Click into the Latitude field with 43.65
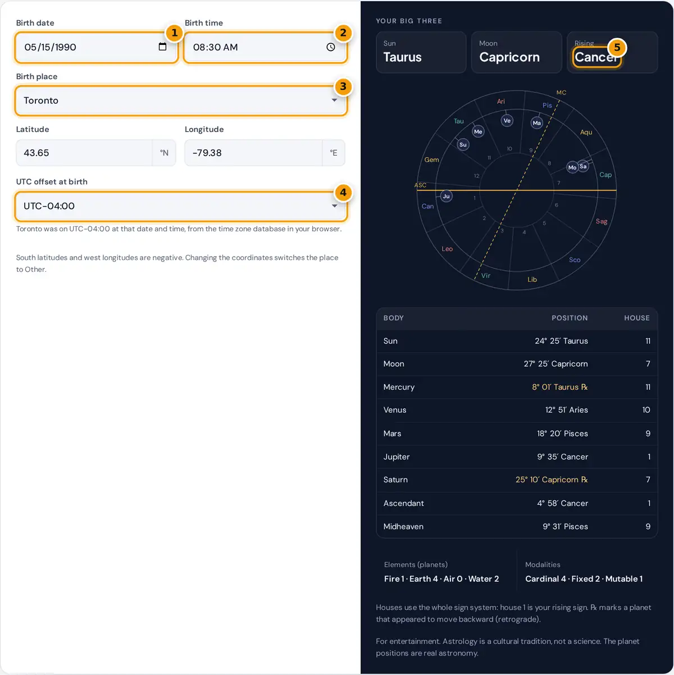Image resolution: width=674 pixels, height=675 pixels. click(x=84, y=153)
